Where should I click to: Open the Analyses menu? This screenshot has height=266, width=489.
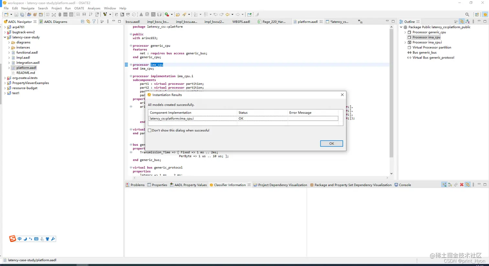(94, 8)
